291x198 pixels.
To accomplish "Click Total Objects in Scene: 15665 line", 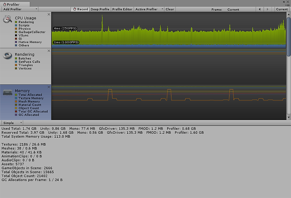I will coord(27,172).
